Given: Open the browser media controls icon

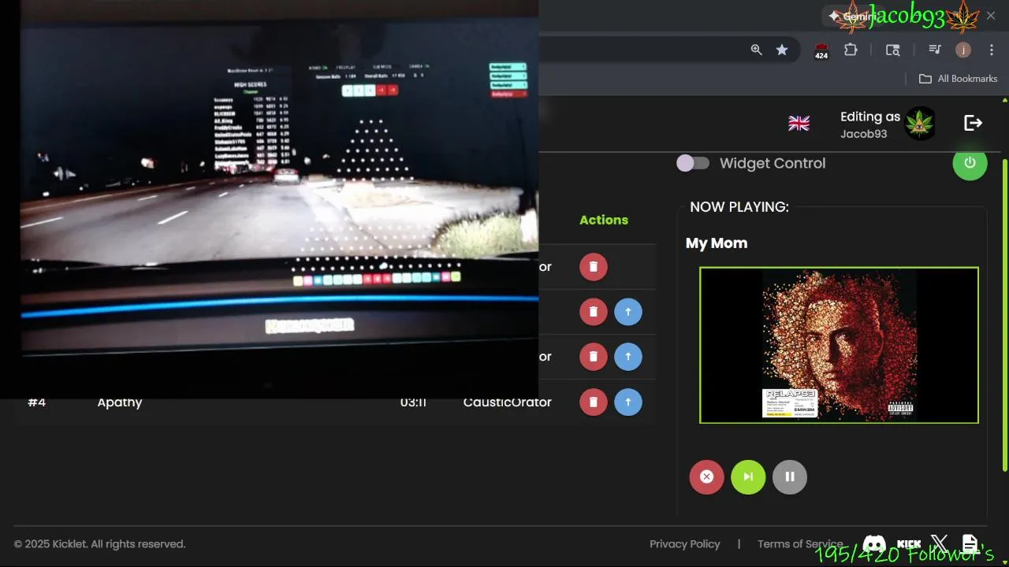Looking at the screenshot, I should pos(935,50).
